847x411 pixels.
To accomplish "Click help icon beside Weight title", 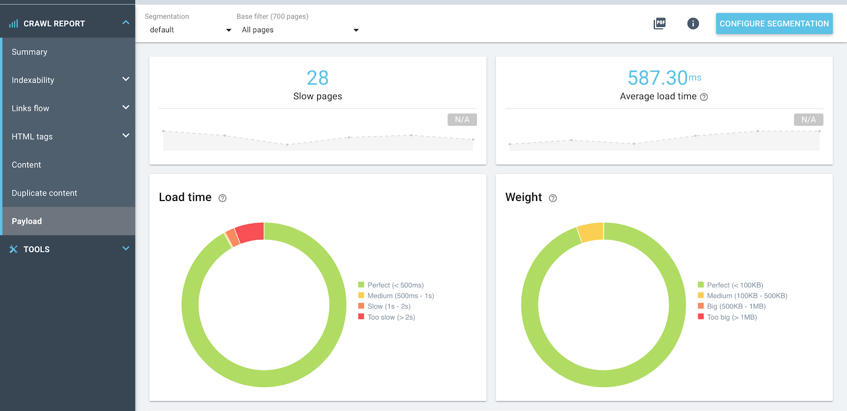I will click(553, 198).
